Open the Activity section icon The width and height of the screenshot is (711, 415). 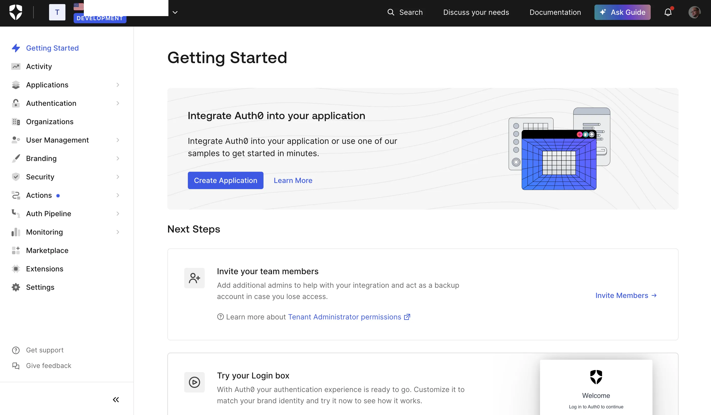pyautogui.click(x=16, y=66)
